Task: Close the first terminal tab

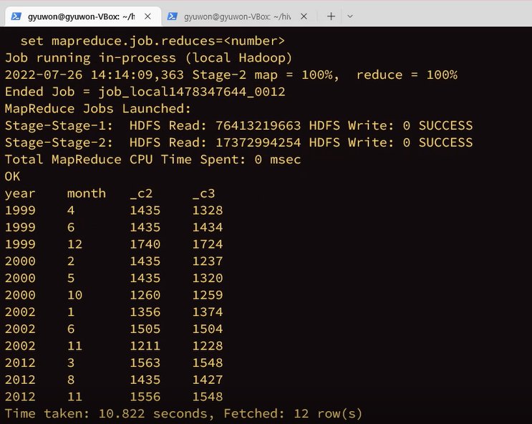Action: tap(147, 16)
